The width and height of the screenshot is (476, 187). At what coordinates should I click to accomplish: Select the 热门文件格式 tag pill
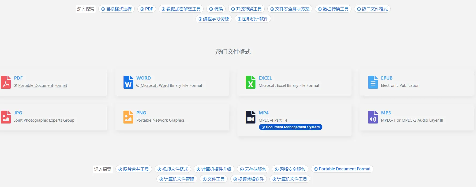click(x=372, y=9)
